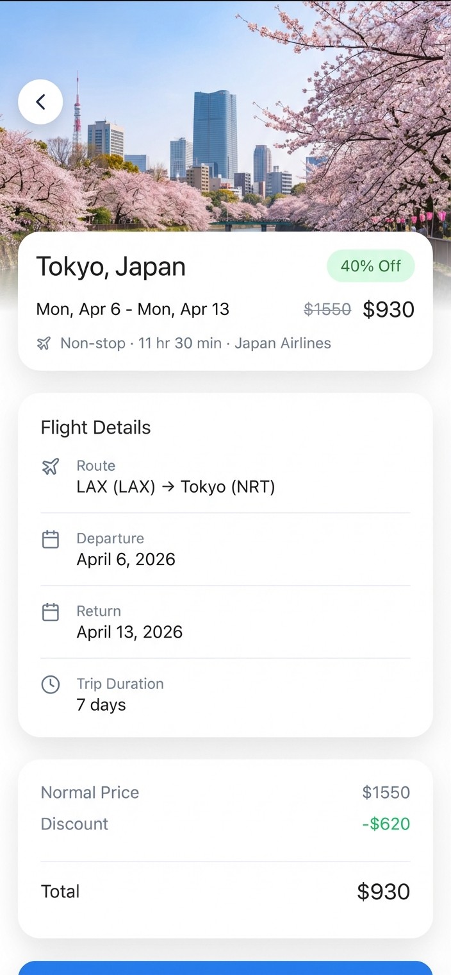Click the airplane icon beside Non-stop

[44, 344]
